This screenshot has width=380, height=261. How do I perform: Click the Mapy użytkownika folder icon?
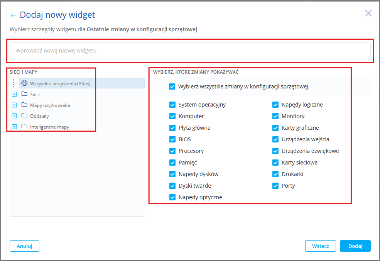tap(24, 105)
